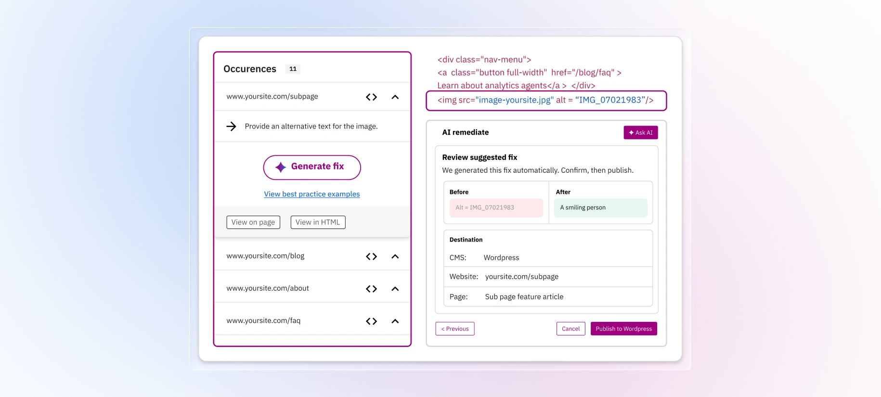Open View best practice examples link

click(x=312, y=194)
